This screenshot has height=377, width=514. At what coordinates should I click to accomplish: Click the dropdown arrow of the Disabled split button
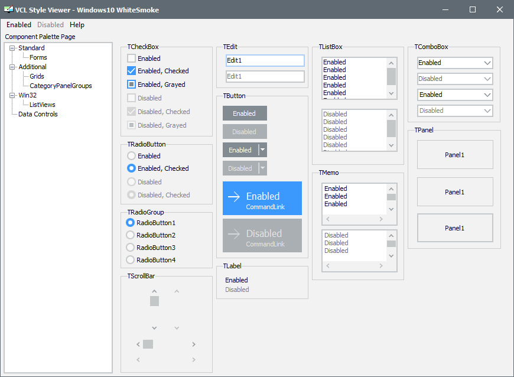(x=262, y=168)
